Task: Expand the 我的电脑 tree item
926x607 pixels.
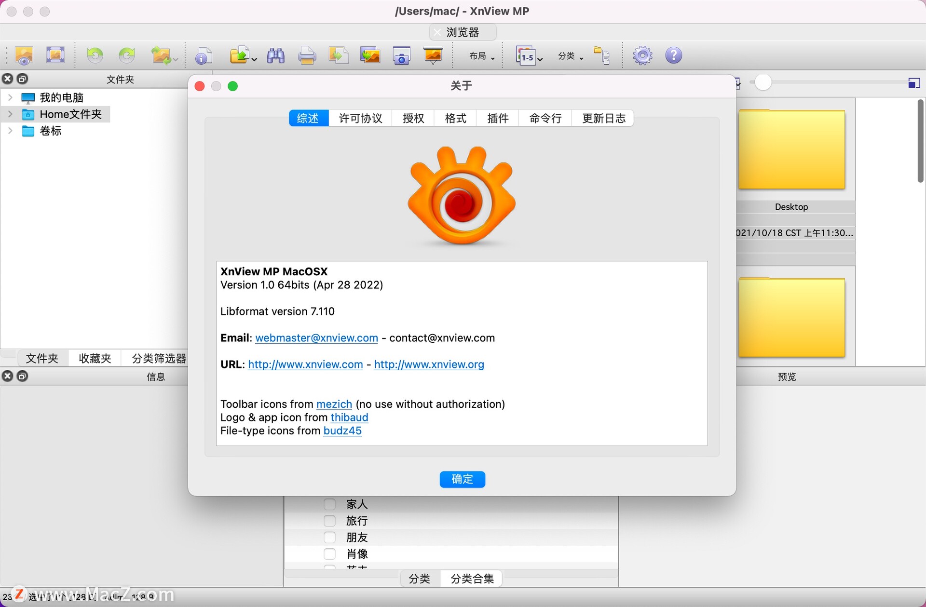Action: click(11, 97)
